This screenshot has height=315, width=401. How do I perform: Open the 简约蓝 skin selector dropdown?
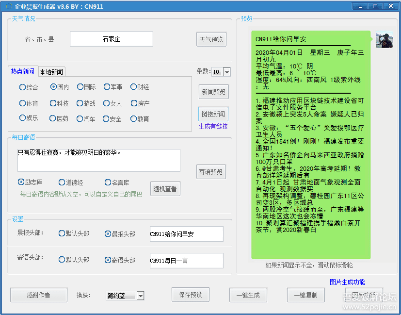tap(141, 295)
